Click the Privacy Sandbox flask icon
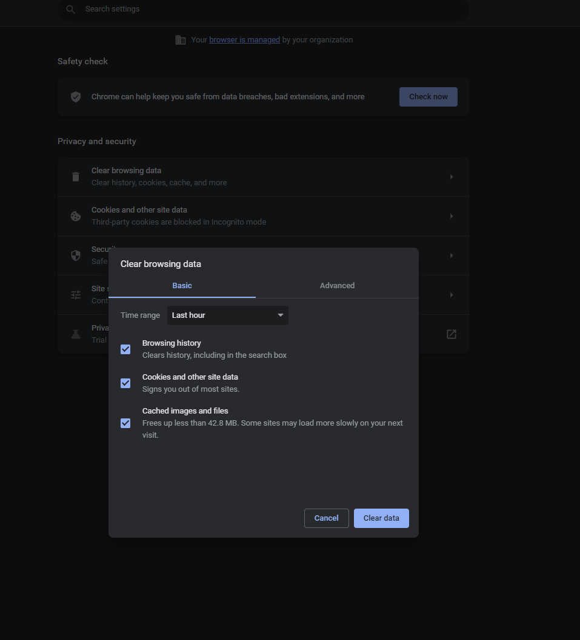The image size is (580, 640). (76, 334)
